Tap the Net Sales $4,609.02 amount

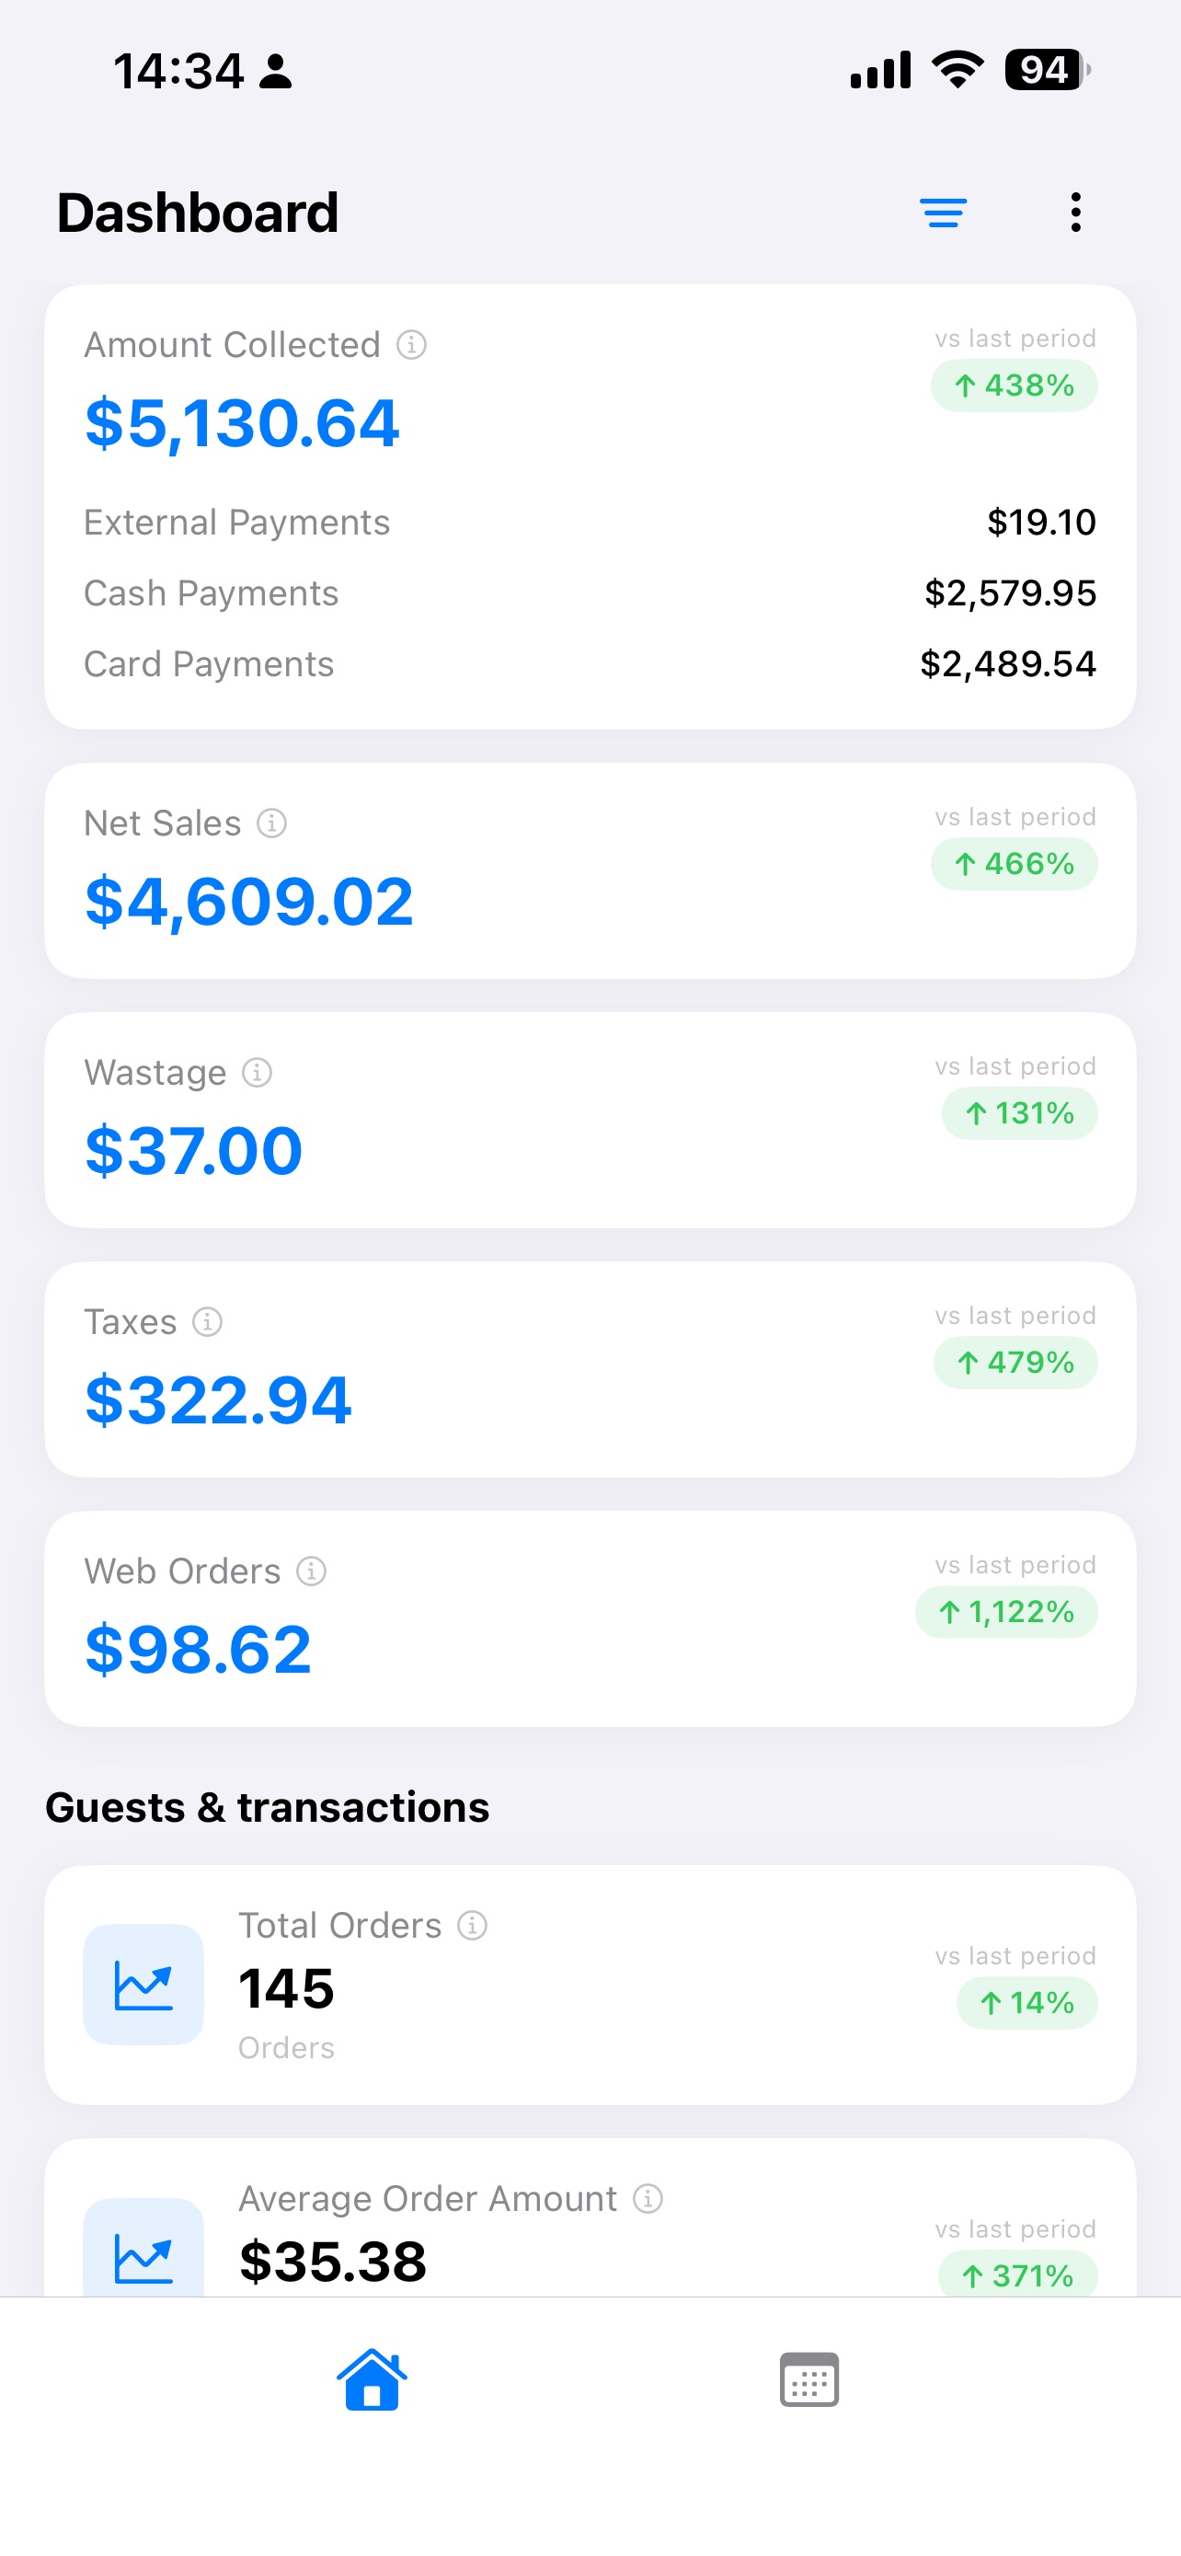249,902
